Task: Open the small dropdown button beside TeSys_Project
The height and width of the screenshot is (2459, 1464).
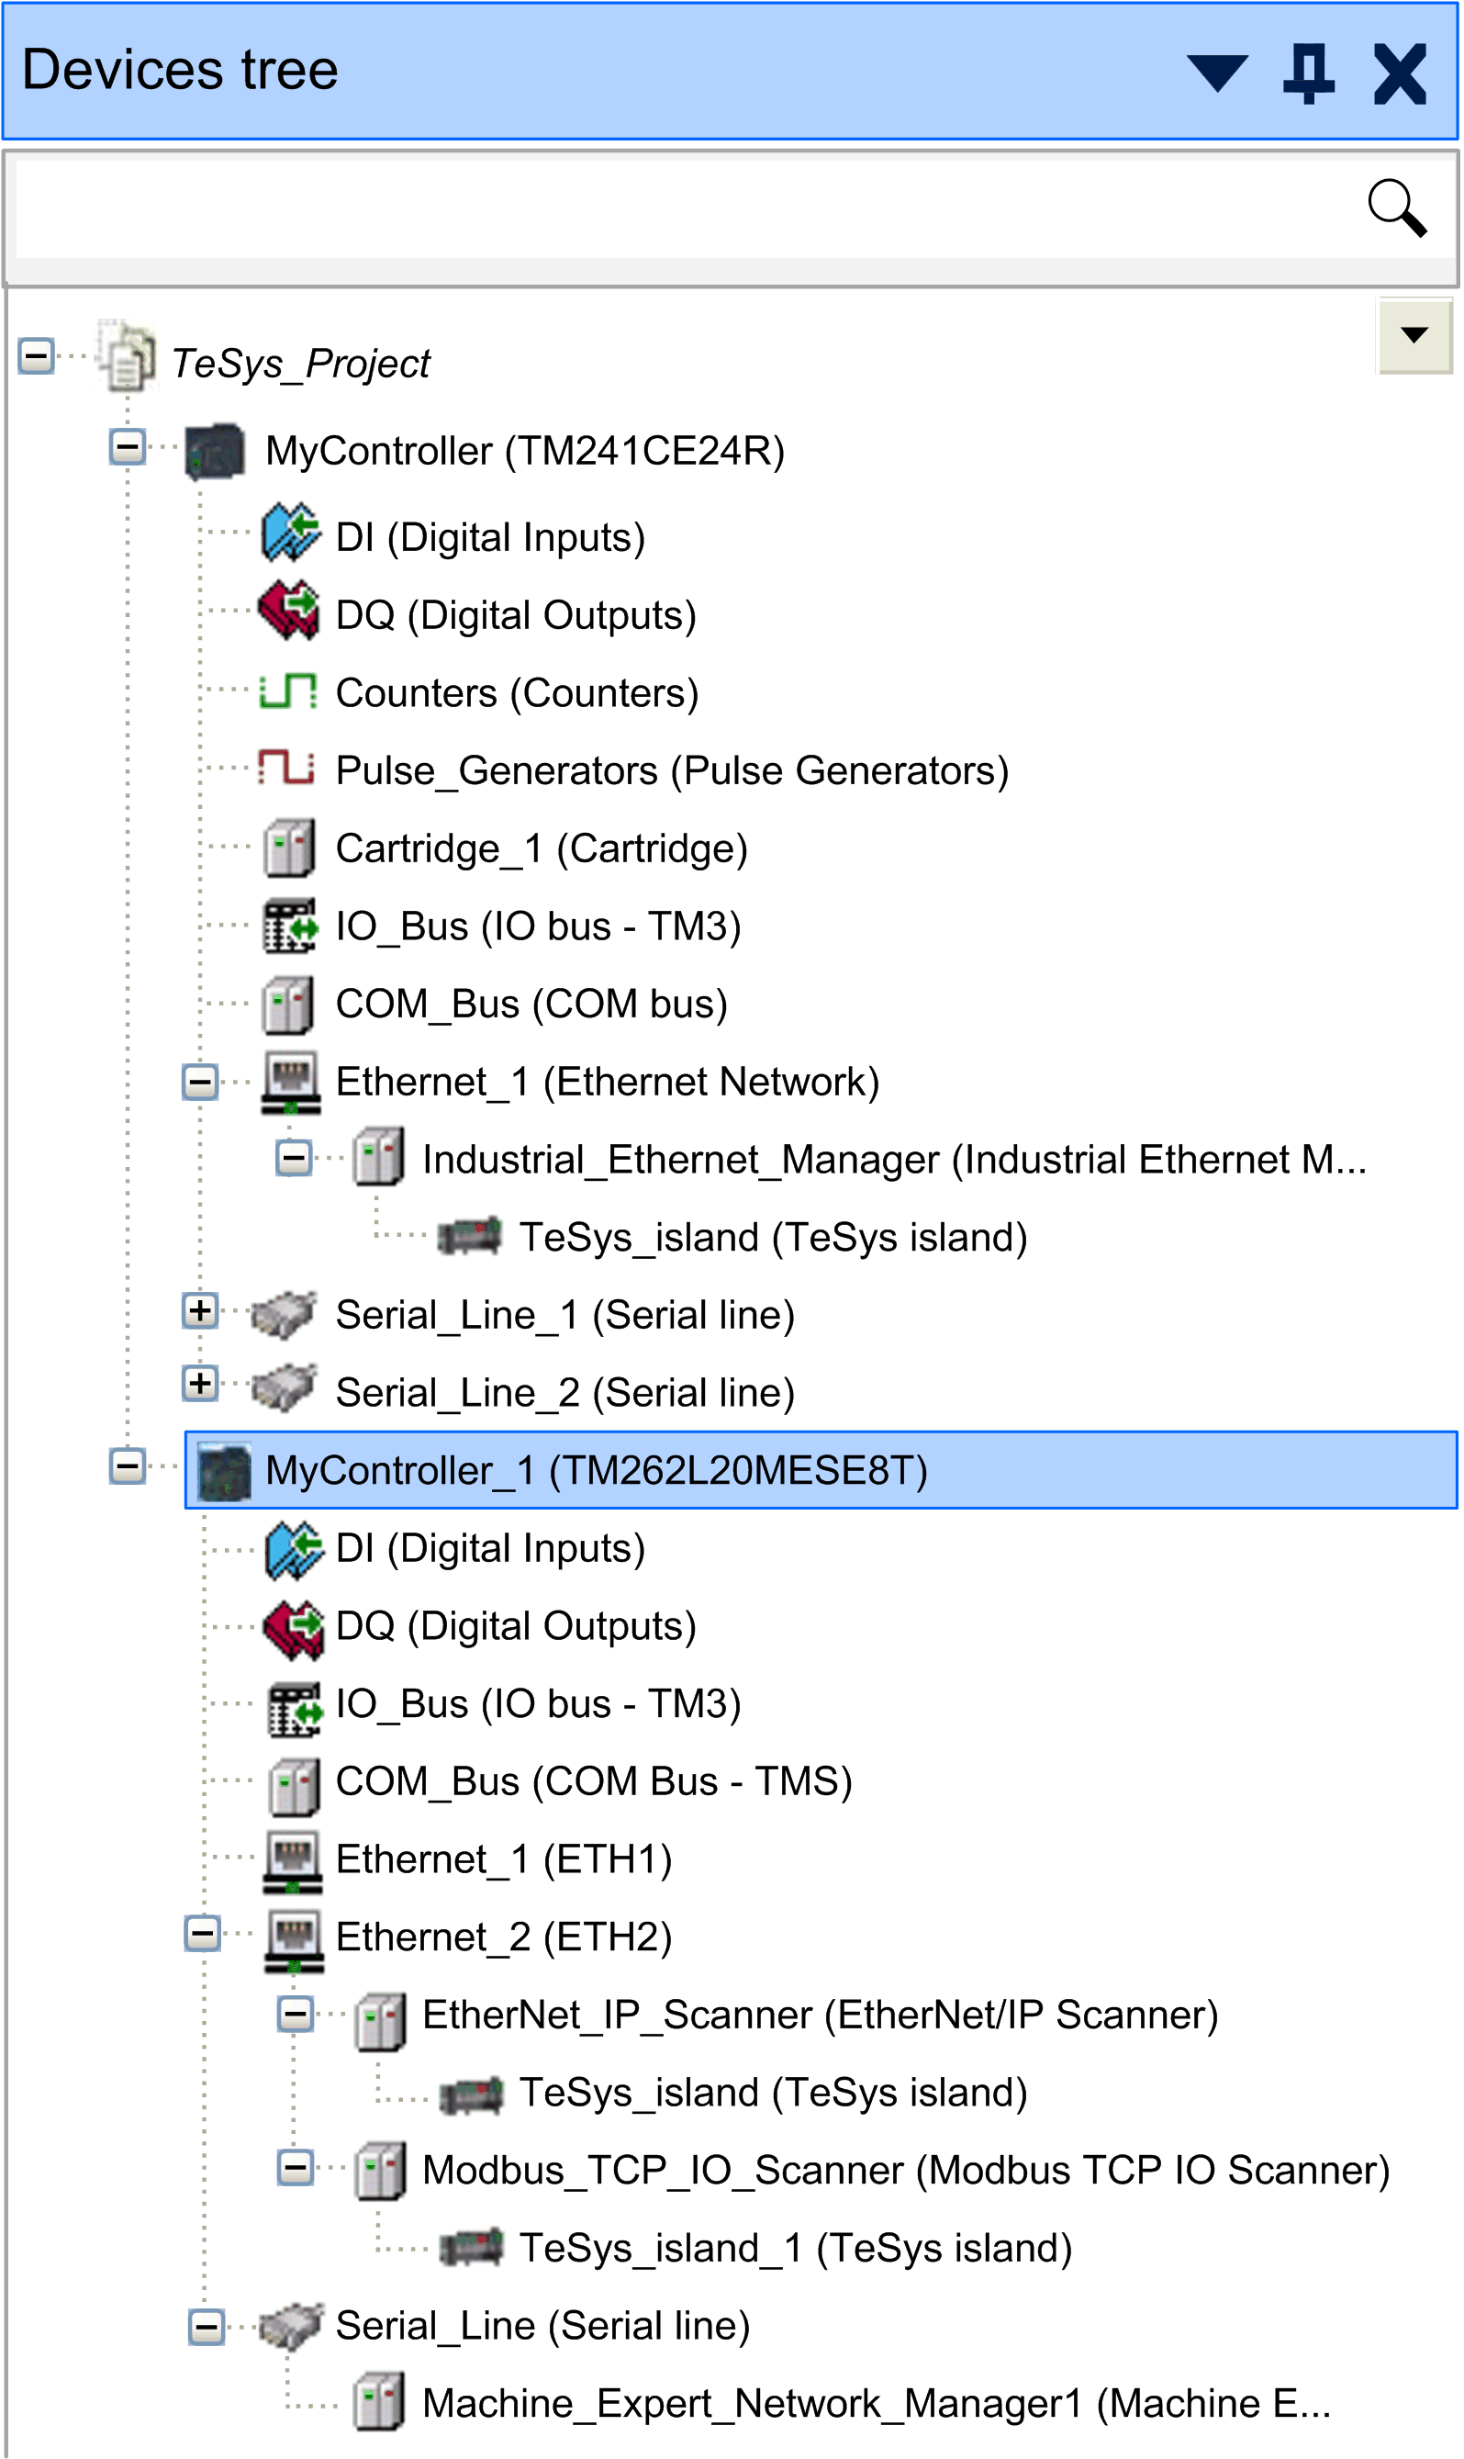Action: pyautogui.click(x=1414, y=336)
